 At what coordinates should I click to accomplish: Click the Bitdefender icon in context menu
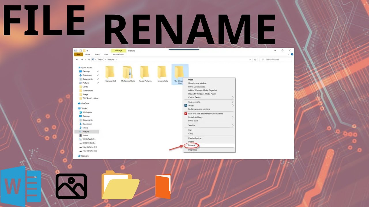[x=186, y=114]
